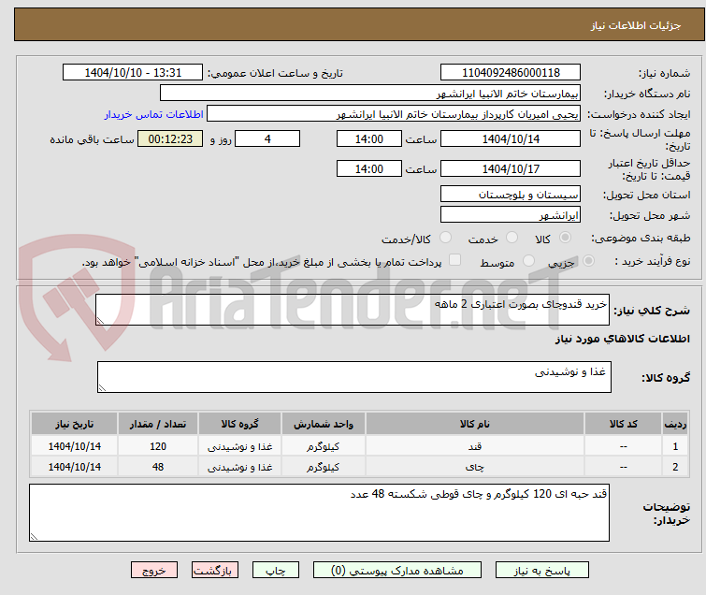This screenshot has width=706, height=595.
Task: Select the جزیی purchase type radio
Action: pos(588,261)
